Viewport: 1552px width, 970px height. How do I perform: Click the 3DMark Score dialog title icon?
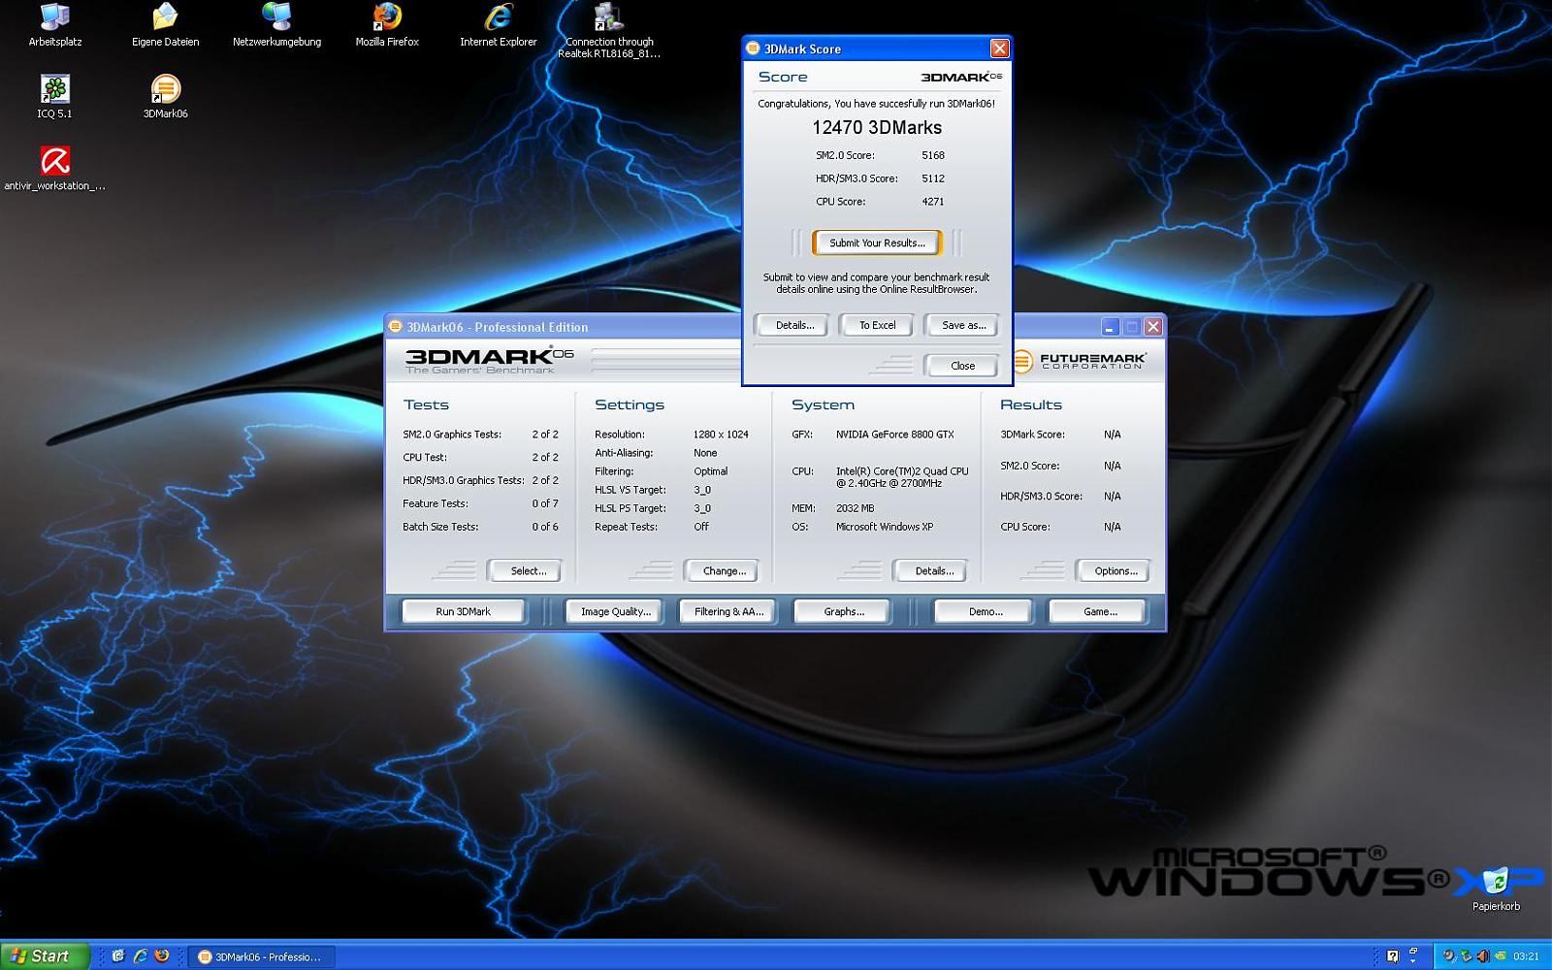point(753,48)
